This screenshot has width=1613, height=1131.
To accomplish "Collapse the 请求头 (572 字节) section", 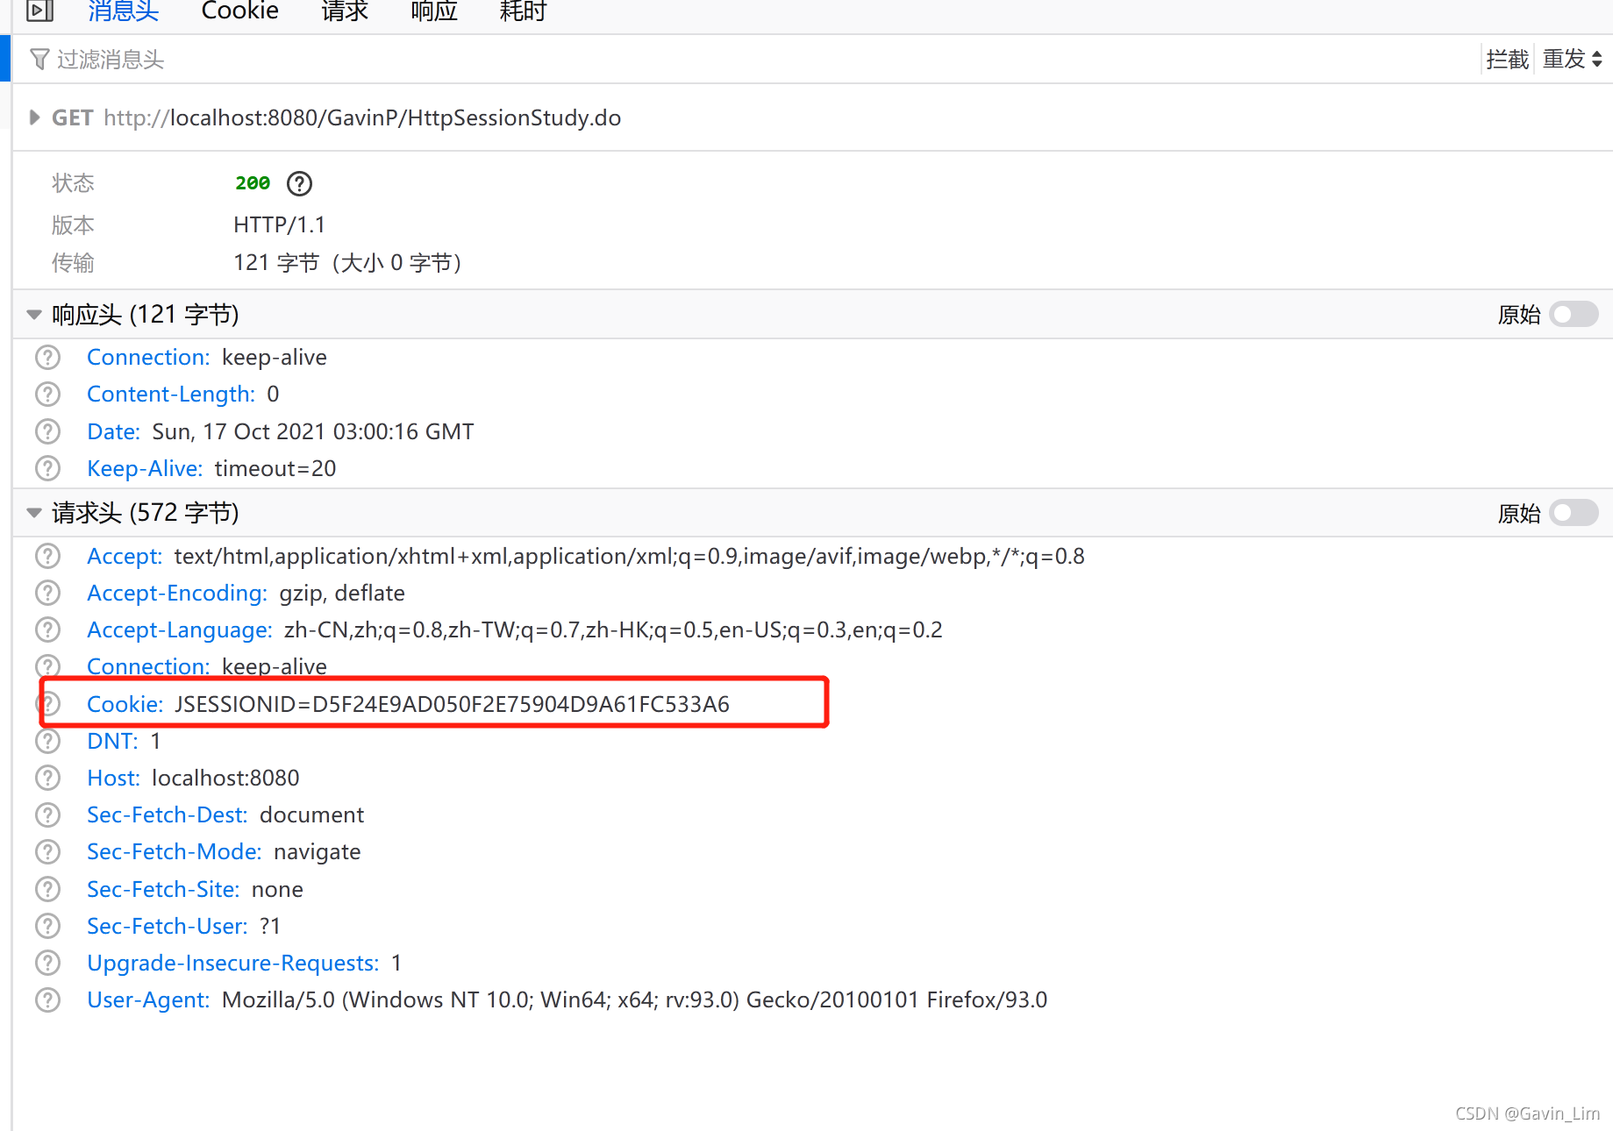I will pos(34,512).
